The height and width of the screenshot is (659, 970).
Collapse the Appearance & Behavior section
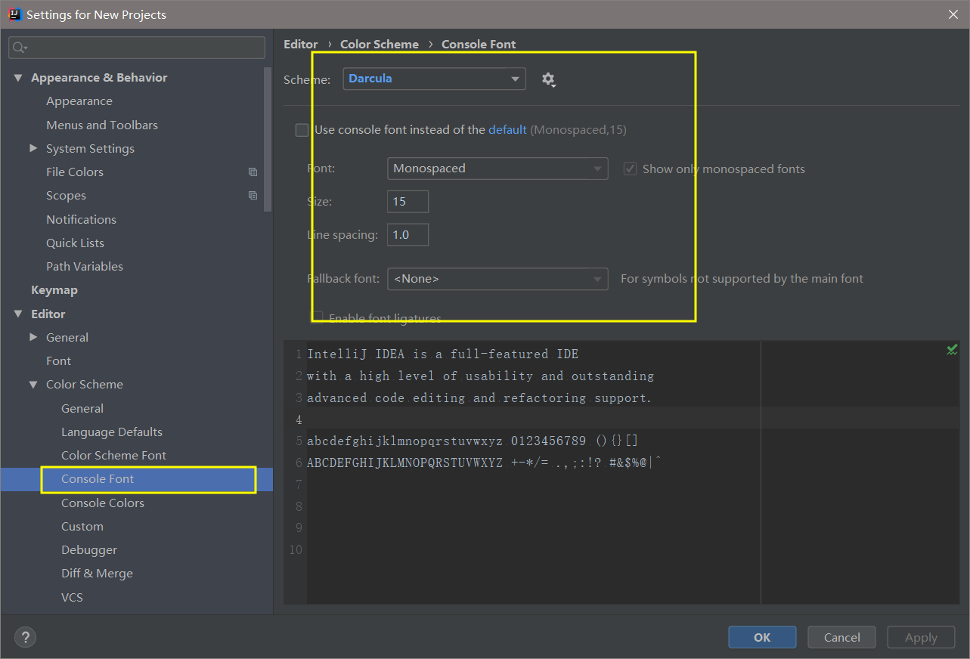pyautogui.click(x=18, y=78)
